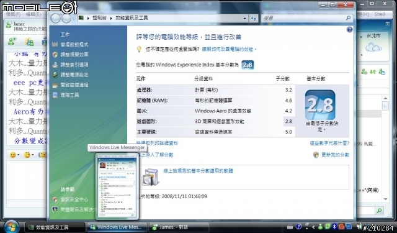Viewport: 397px width, 233px height.
Task: Click the advanced tools icon in sidebar
Action: coord(55,95)
